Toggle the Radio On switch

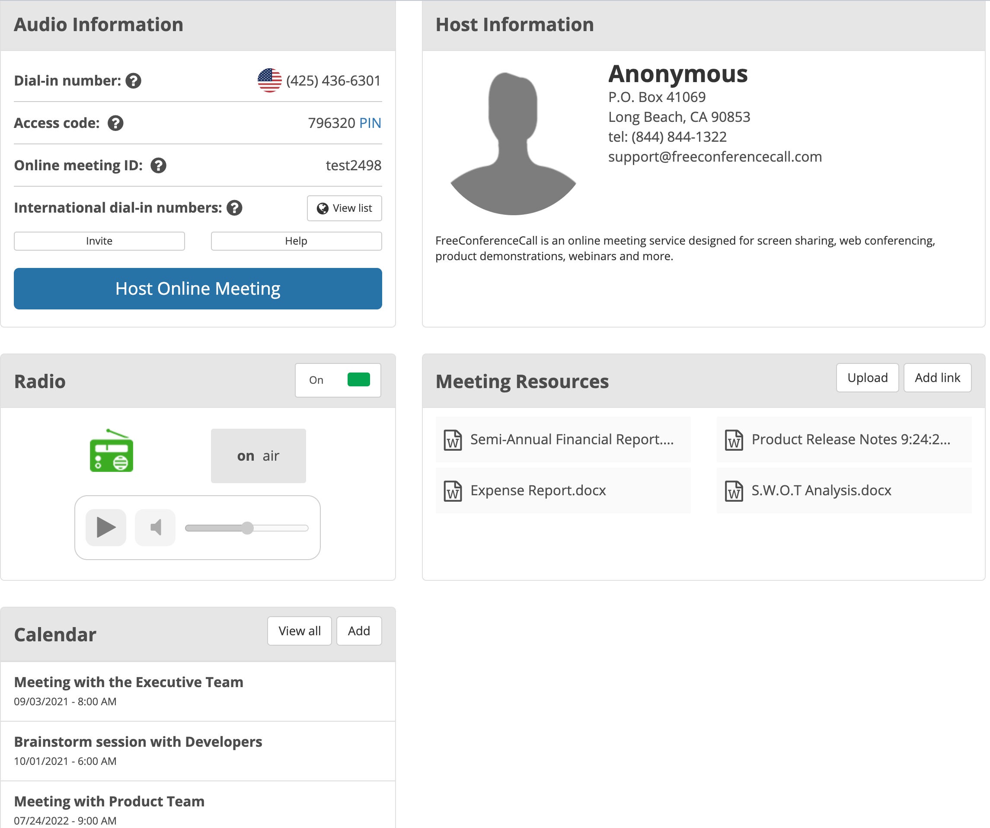[358, 380]
